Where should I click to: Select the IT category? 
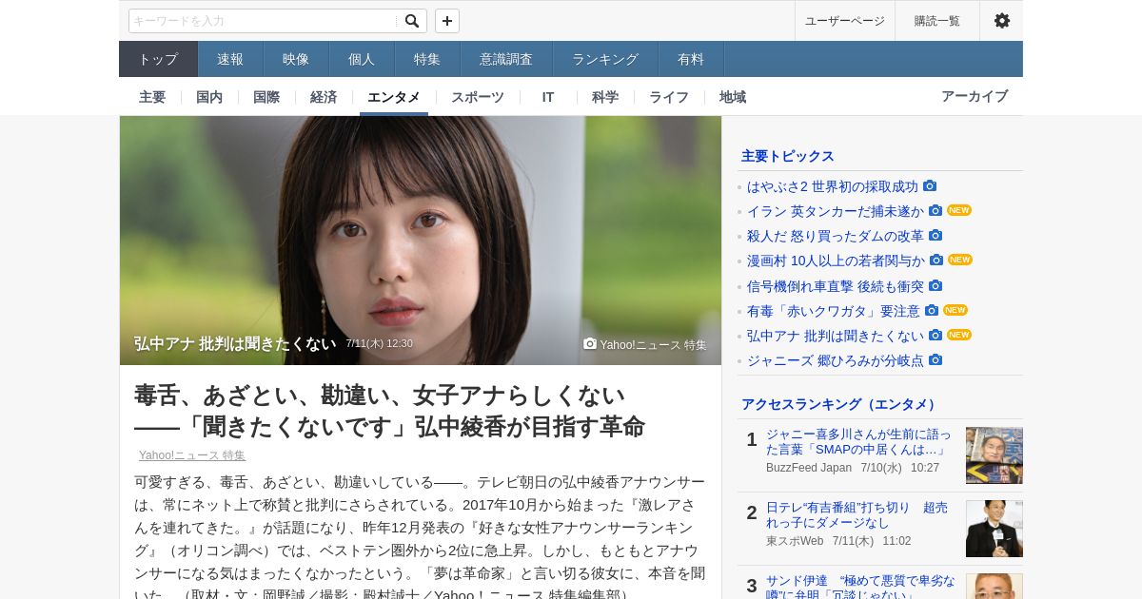tap(548, 97)
